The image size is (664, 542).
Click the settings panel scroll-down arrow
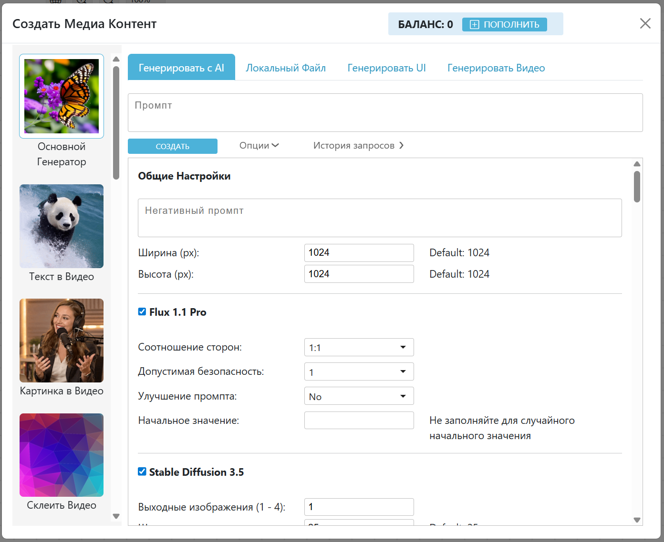pos(637,520)
